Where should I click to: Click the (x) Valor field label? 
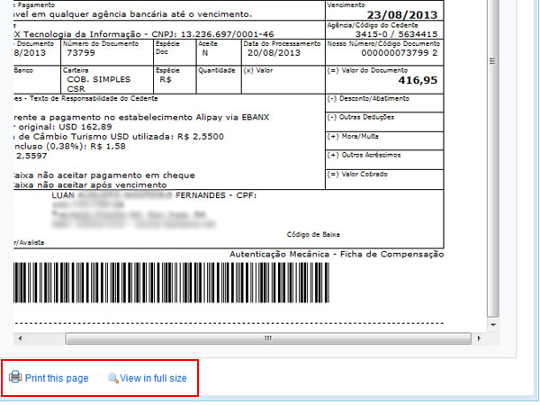tap(258, 70)
